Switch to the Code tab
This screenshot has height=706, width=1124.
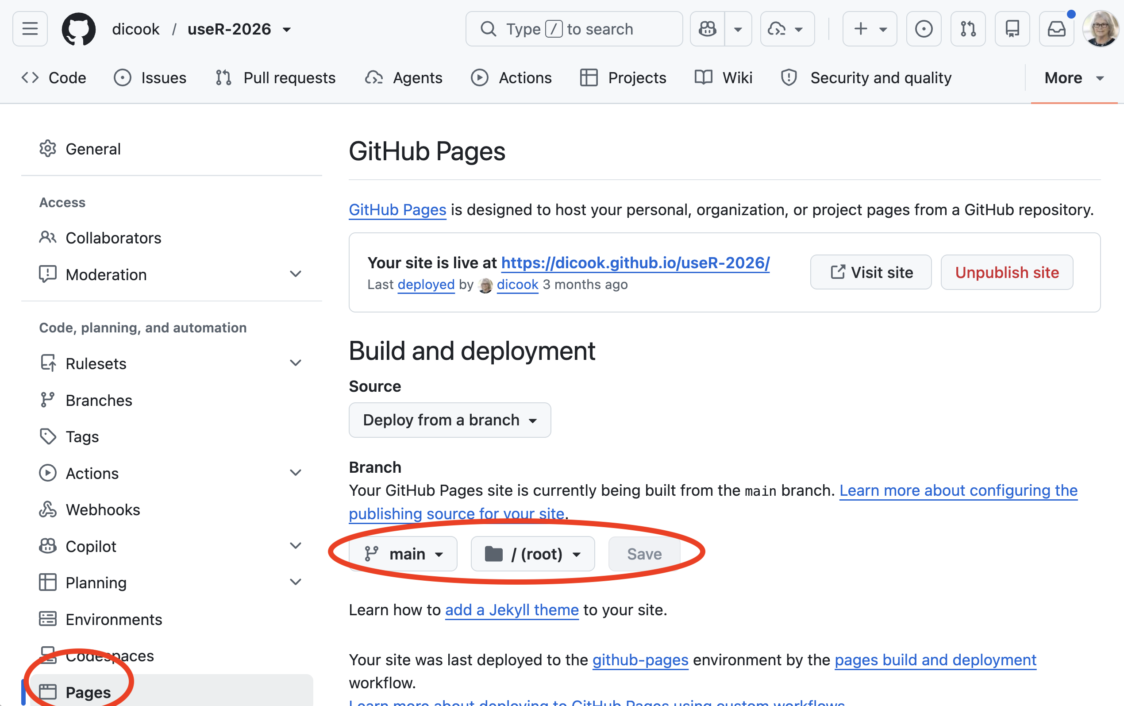point(54,77)
